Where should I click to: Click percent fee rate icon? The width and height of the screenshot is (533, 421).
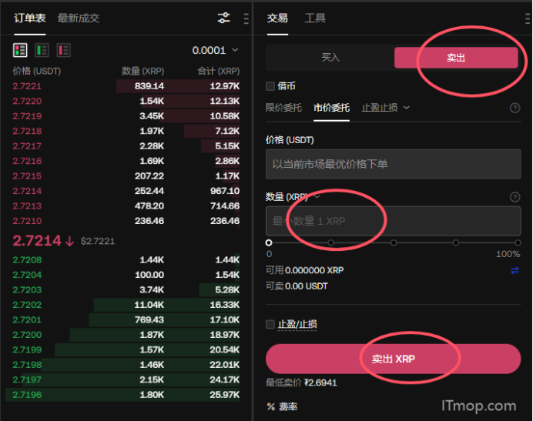(271, 406)
